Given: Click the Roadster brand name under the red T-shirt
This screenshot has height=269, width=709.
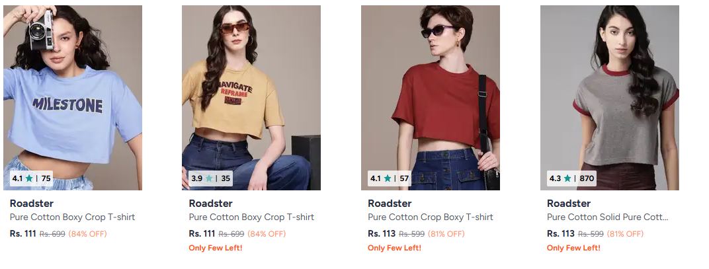Looking at the screenshot, I should pos(390,204).
